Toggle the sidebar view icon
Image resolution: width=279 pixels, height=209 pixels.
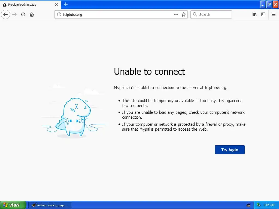pos(263,14)
